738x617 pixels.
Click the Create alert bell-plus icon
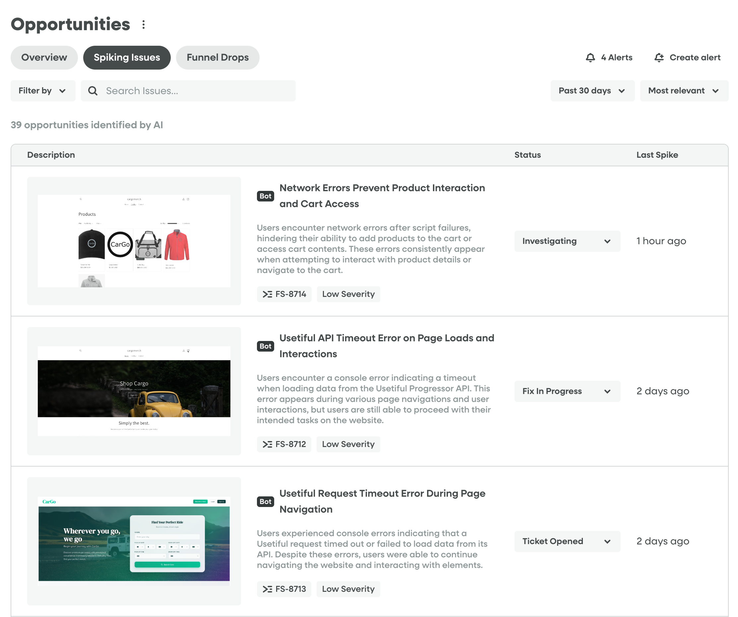[x=659, y=58]
